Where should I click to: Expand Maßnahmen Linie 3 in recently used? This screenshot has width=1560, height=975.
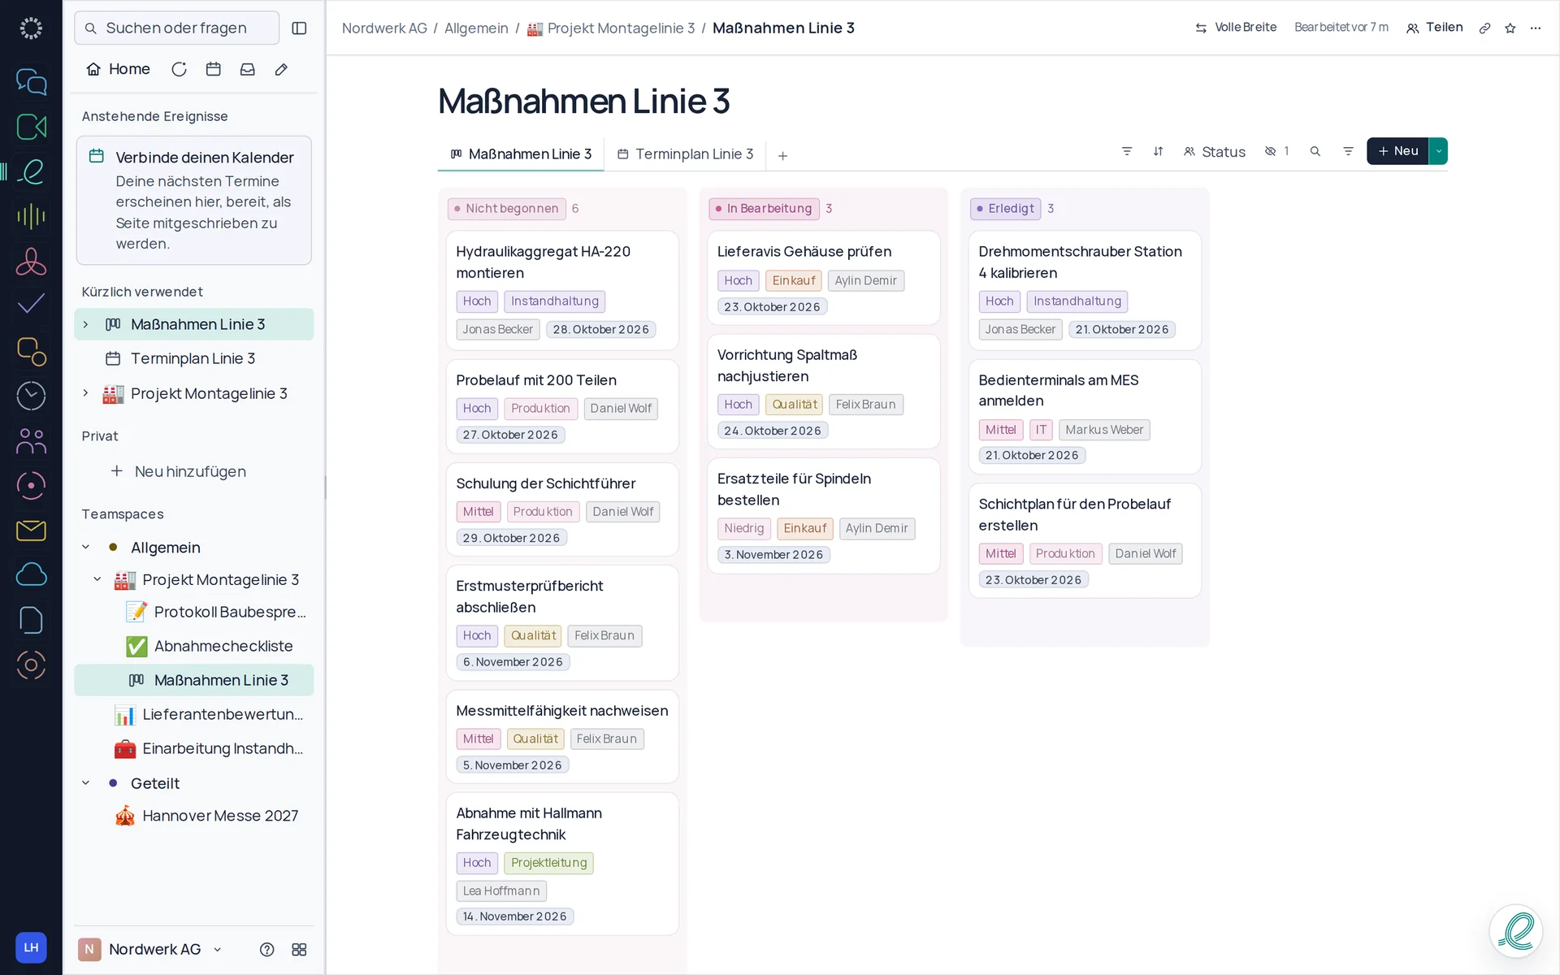pos(86,324)
